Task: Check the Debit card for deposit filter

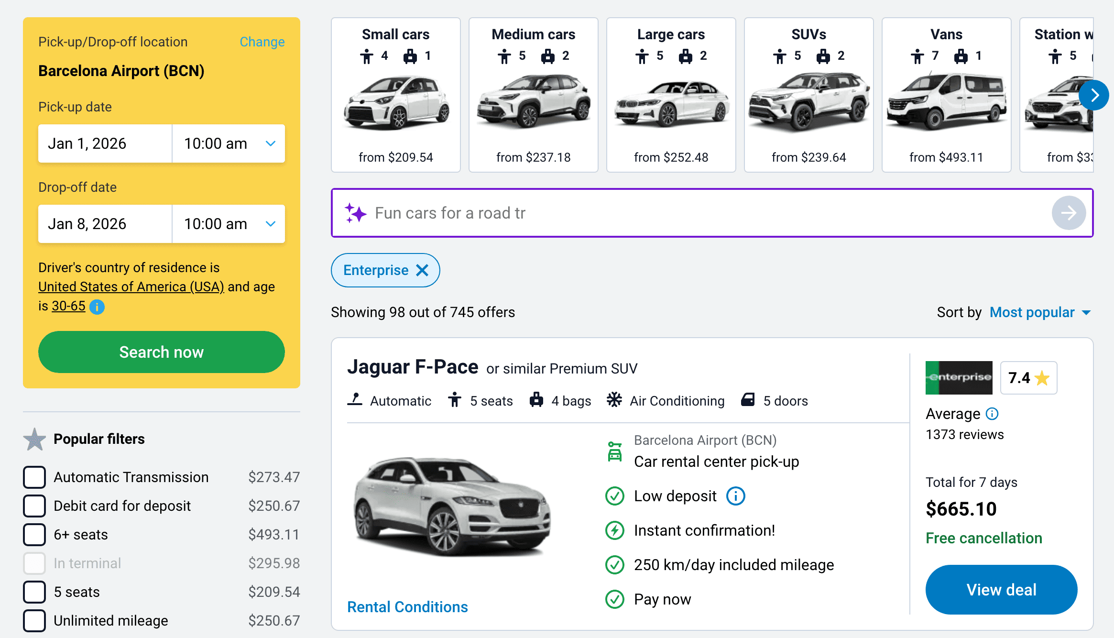Action: 34,506
